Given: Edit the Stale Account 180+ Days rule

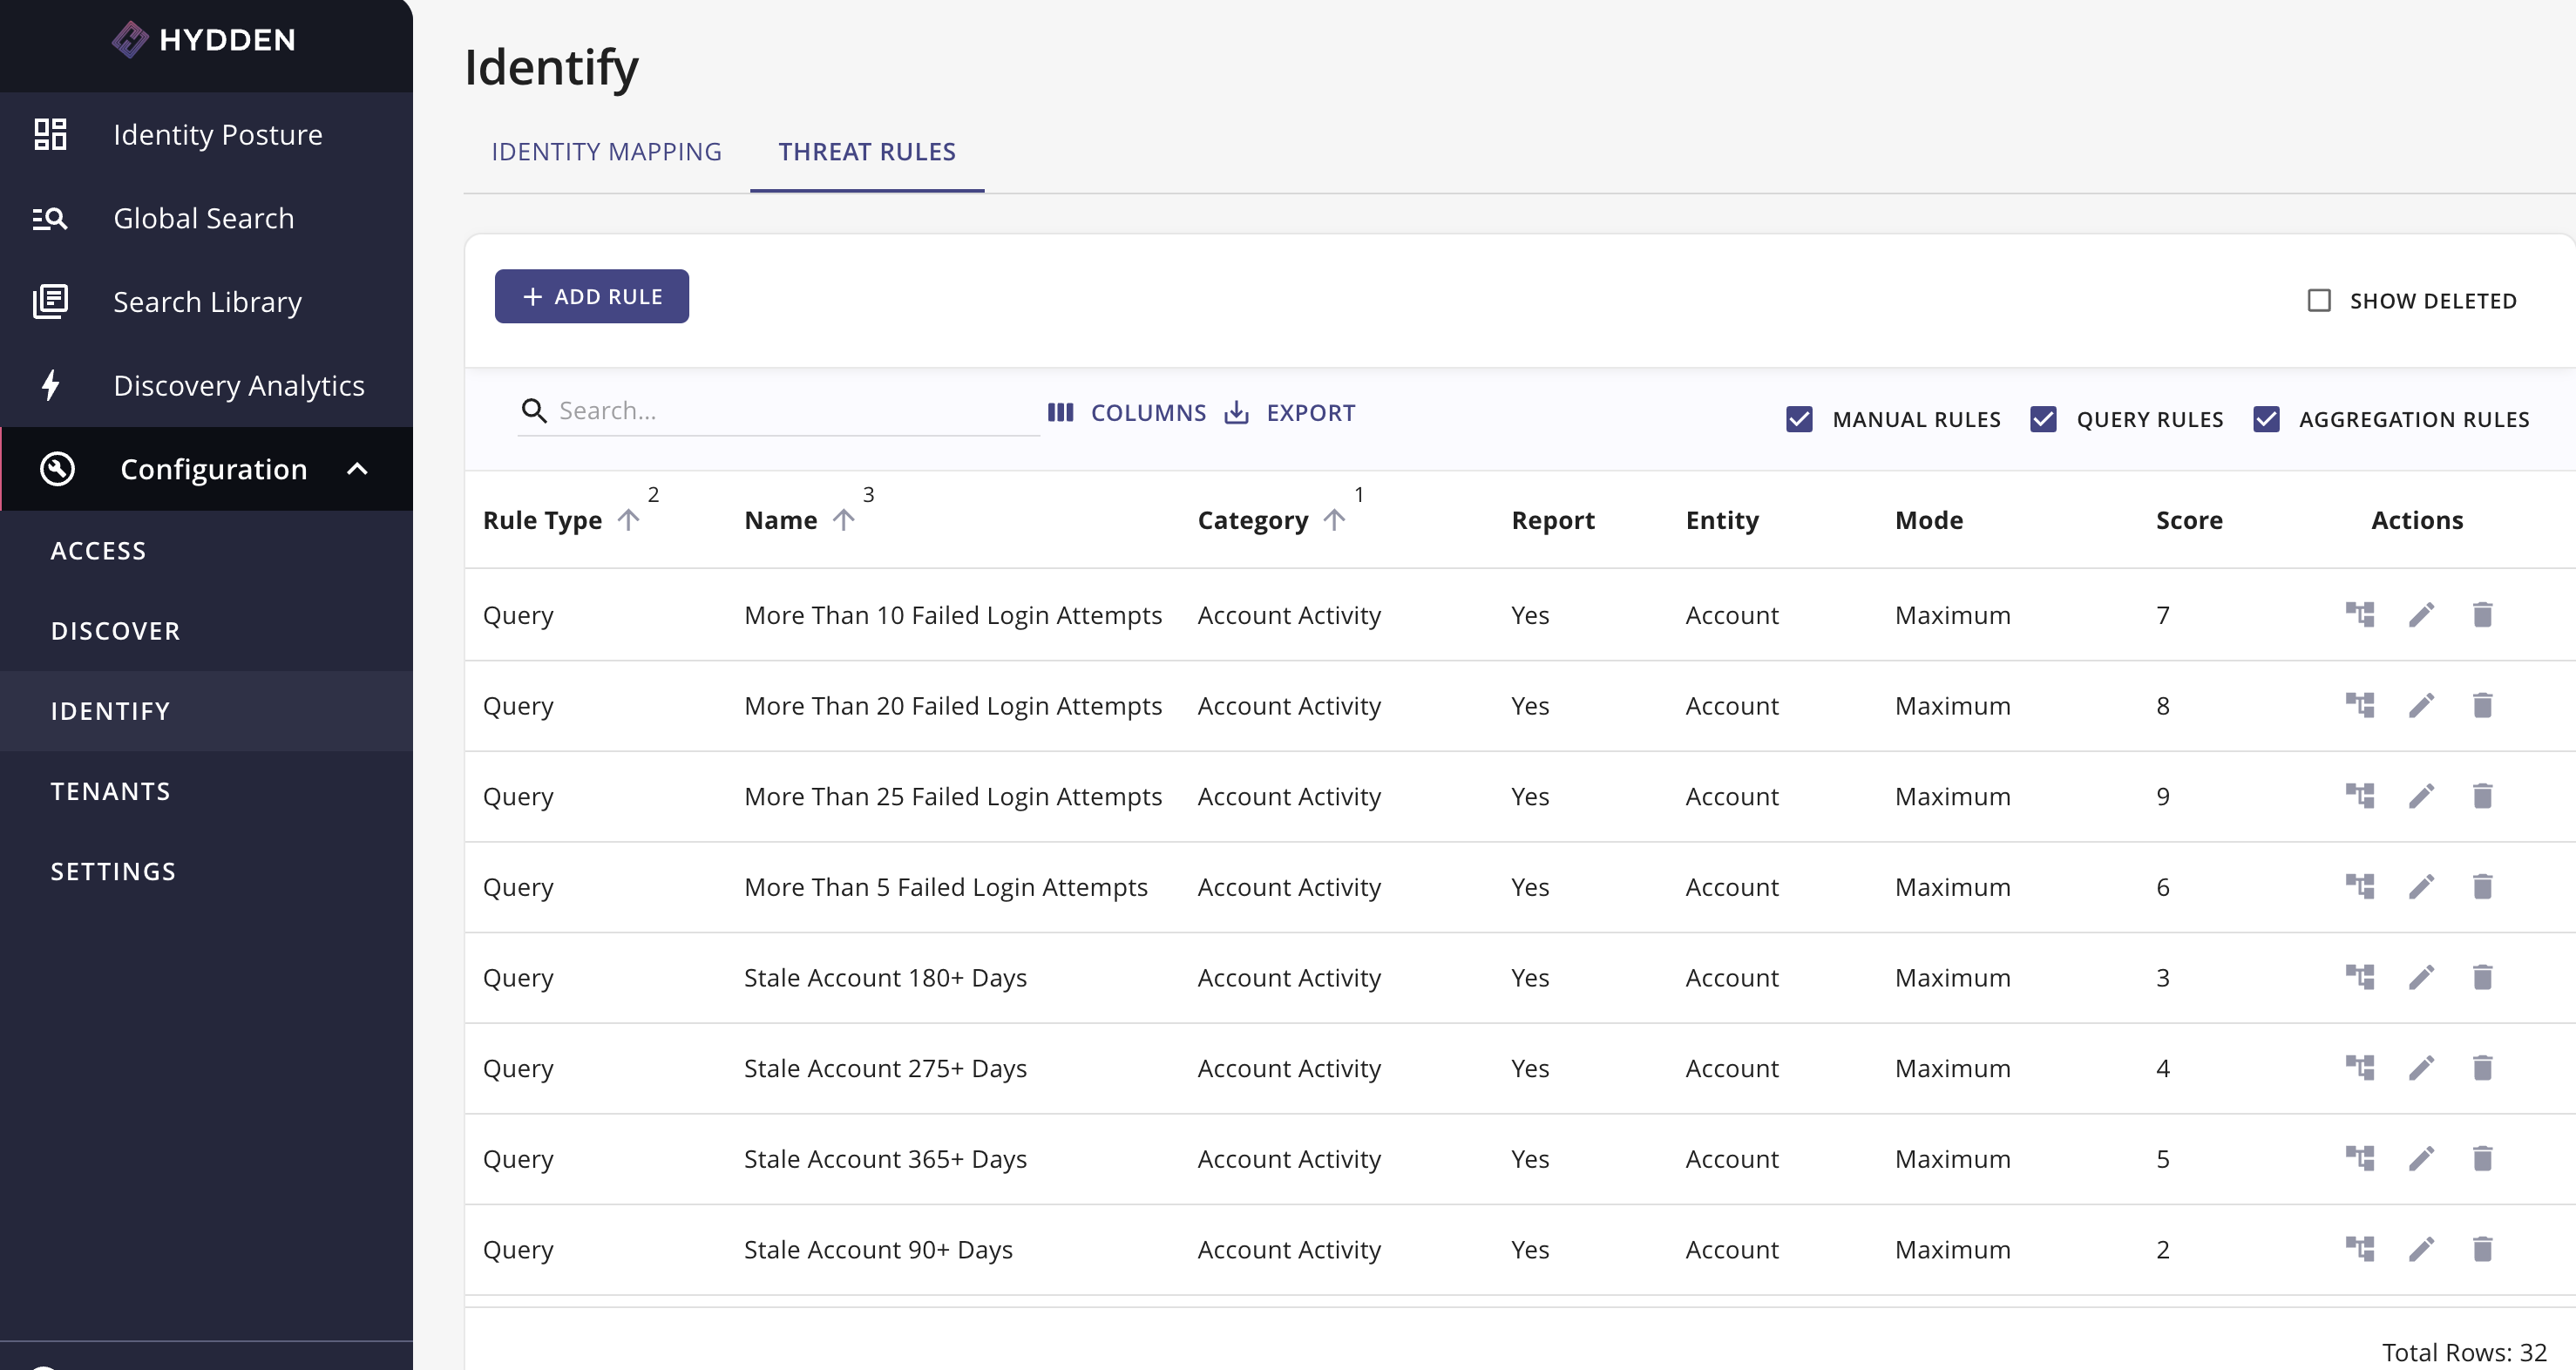Looking at the screenshot, I should 2421,977.
